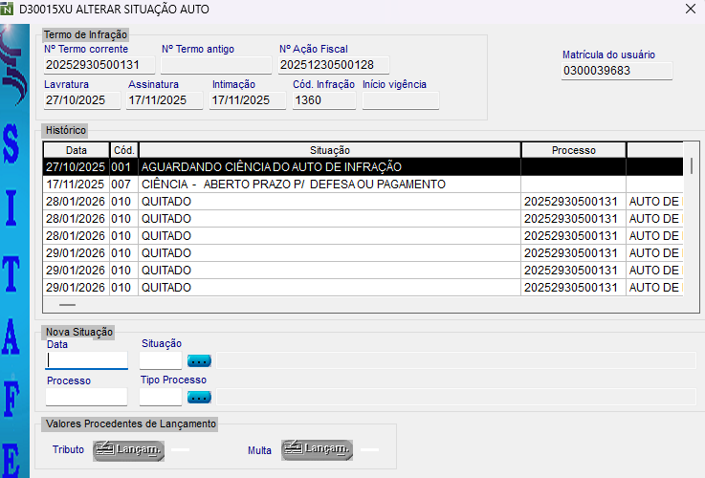Click the Situação code input field
The height and width of the screenshot is (478, 705).
pyautogui.click(x=160, y=360)
